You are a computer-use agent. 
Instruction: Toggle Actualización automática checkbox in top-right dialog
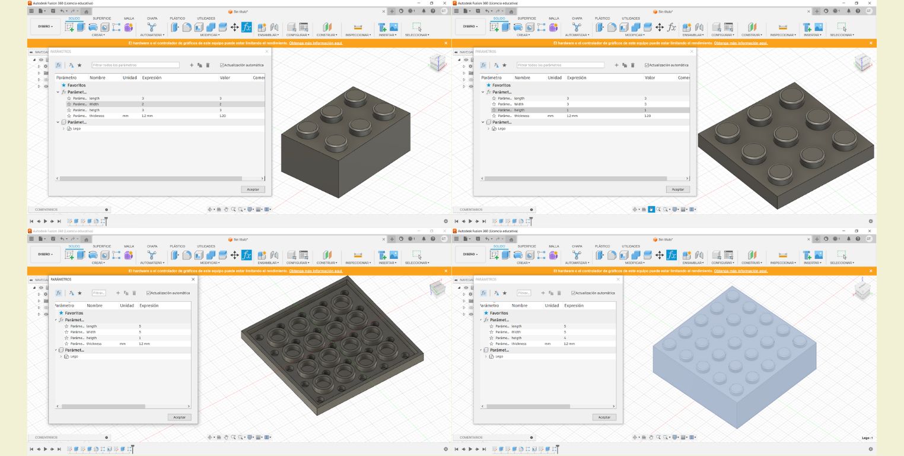tap(647, 65)
